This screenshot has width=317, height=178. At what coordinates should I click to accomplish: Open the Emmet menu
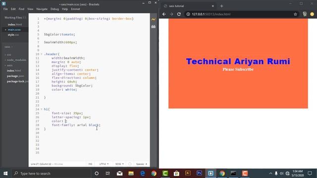tap(75, 9)
